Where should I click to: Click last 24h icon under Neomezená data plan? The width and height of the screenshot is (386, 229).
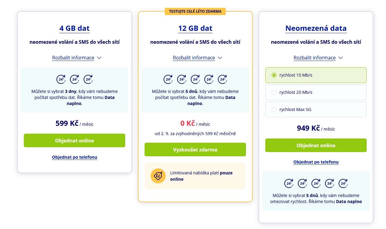click(x=343, y=183)
